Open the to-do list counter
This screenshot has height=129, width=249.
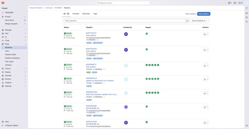click(x=241, y=3)
